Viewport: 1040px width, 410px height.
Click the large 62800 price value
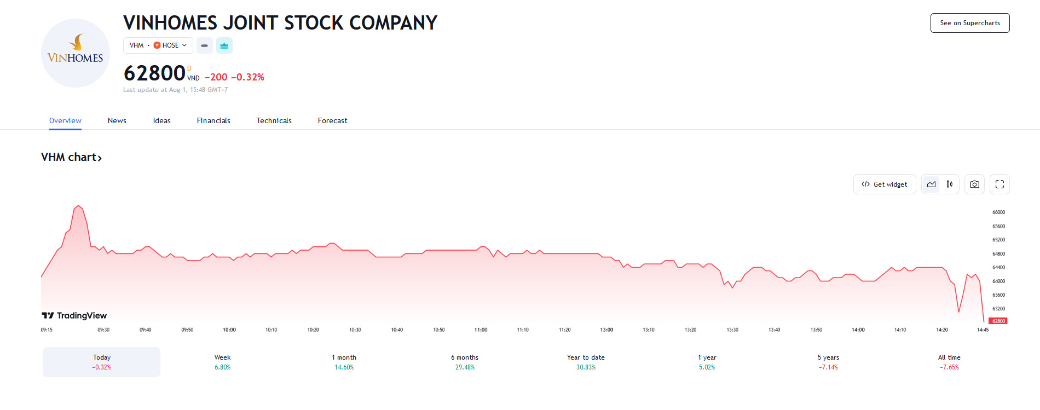(155, 73)
